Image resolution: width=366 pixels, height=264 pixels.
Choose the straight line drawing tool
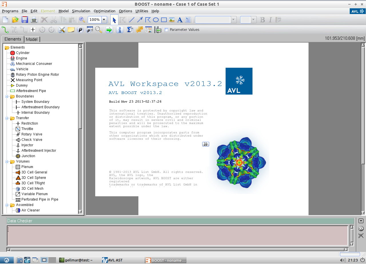132,20
